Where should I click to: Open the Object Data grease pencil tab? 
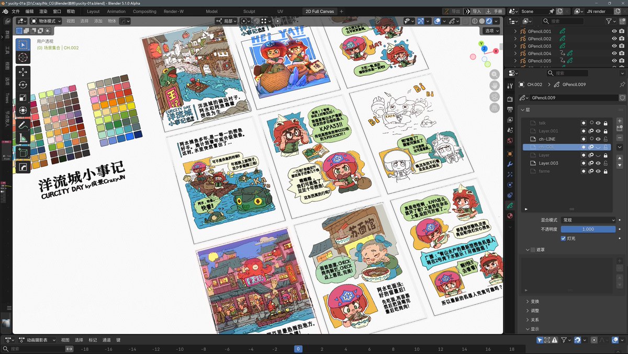coord(510,205)
